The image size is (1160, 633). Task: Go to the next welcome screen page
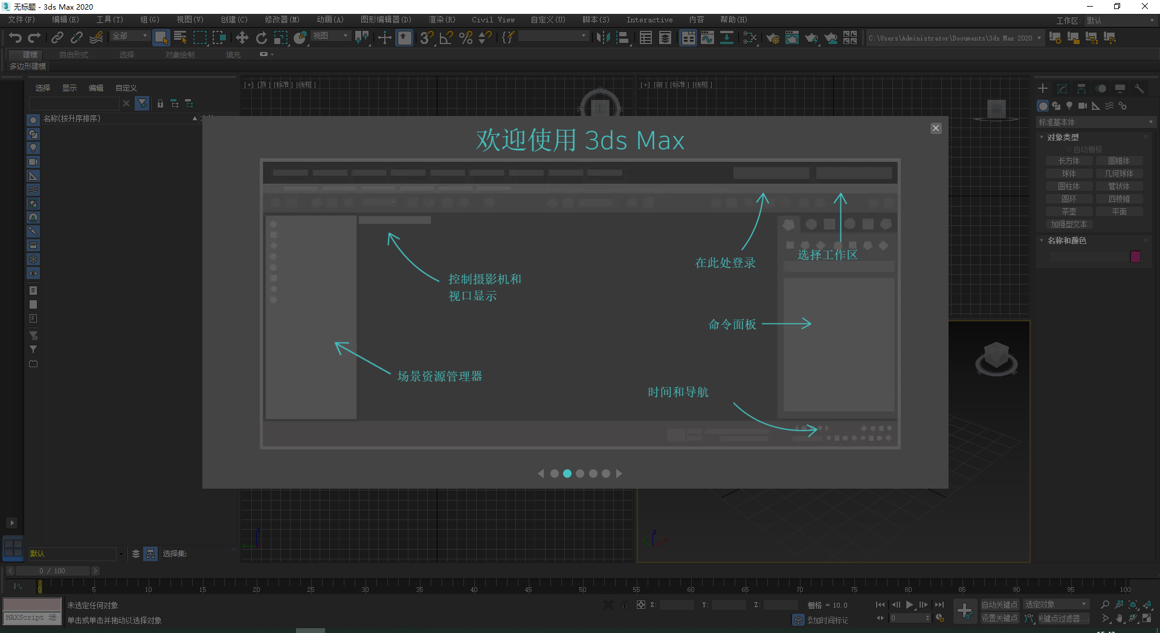[619, 474]
